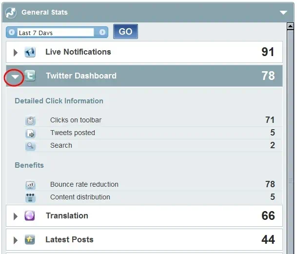297x254 pixels.
Task: Click the GO button
Action: coord(125,31)
